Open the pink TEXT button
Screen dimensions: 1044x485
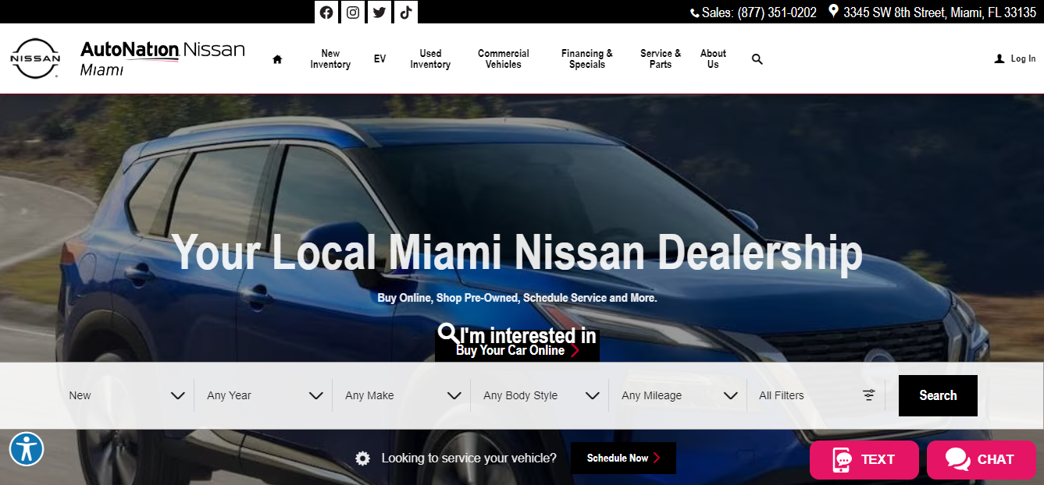click(x=864, y=460)
